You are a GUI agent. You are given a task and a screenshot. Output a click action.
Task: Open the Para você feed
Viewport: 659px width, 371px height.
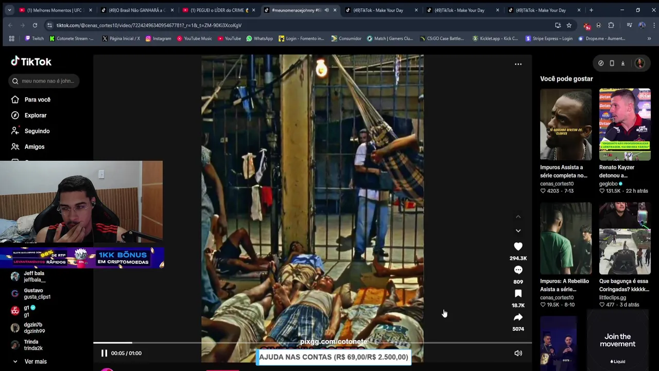tap(31, 99)
